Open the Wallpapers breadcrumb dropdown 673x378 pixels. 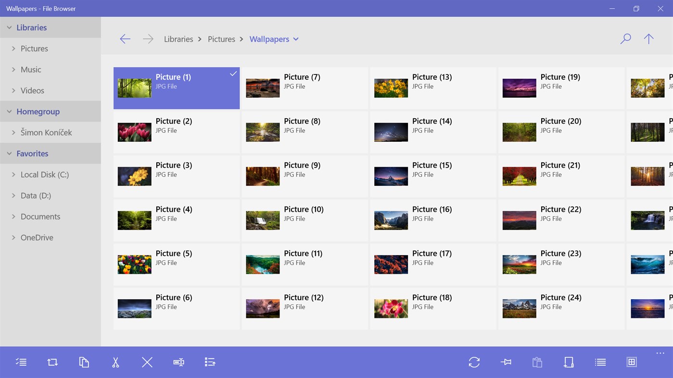click(296, 39)
